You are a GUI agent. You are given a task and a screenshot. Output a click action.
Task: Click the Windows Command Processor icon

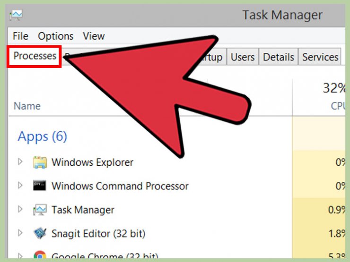click(x=40, y=186)
